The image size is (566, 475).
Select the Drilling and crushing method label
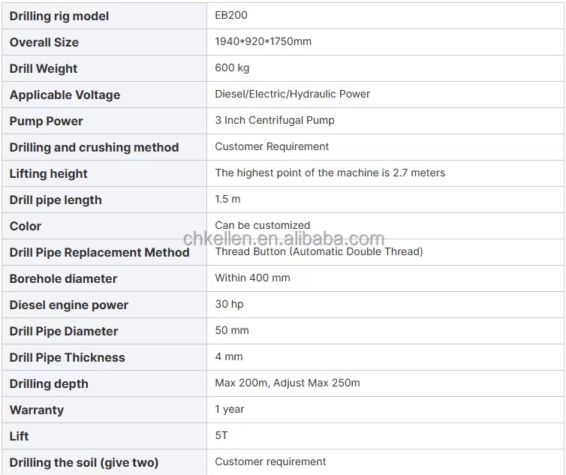(95, 147)
